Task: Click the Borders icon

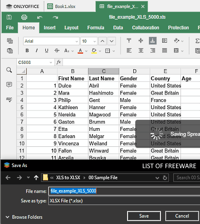Action: click(108, 51)
